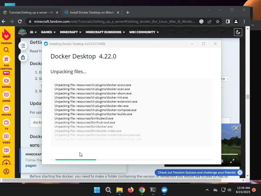This screenshot has width=261, height=196.
Task: Bookmark this page with the star icon
Action: (x=218, y=21)
